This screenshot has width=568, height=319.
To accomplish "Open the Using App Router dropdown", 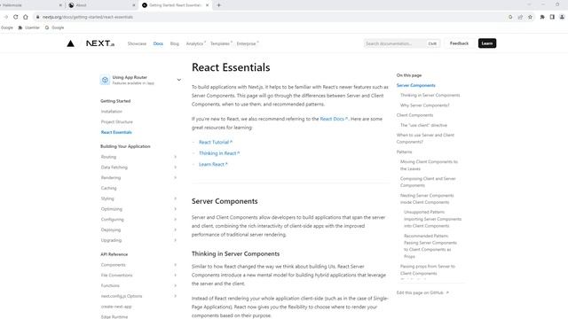I will [x=140, y=80].
